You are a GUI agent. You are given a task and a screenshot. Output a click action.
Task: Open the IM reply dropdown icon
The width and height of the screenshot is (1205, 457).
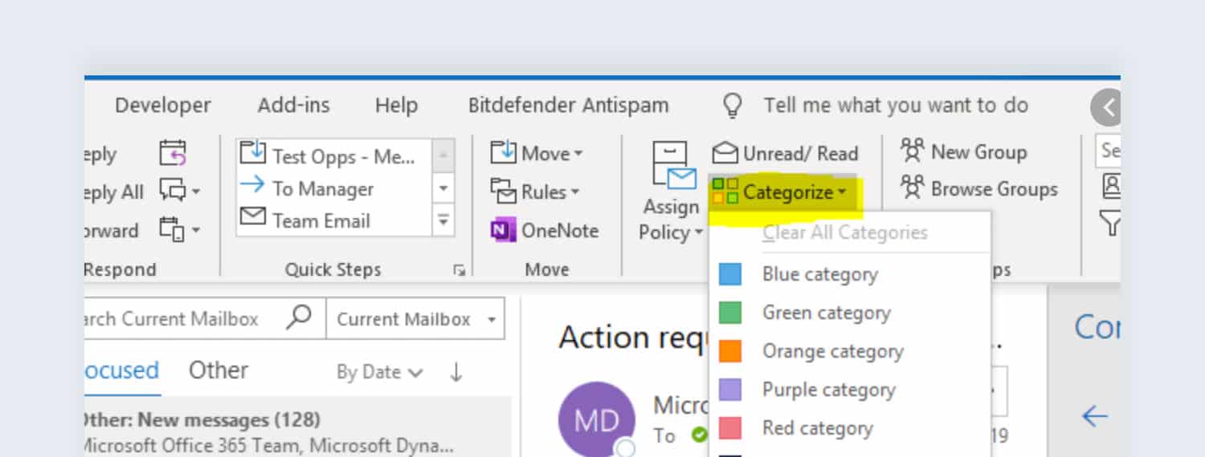coord(179,191)
